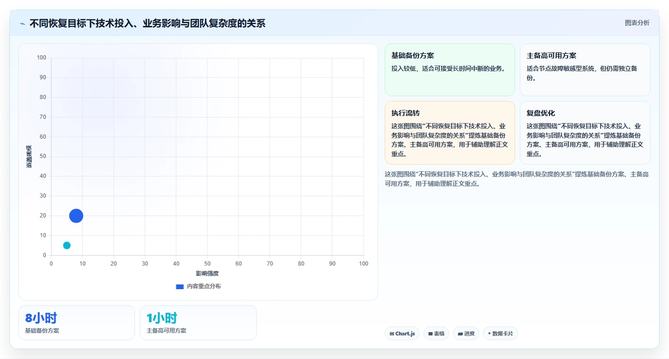Toggle the 内容重点分布 legend color box

(x=179, y=286)
